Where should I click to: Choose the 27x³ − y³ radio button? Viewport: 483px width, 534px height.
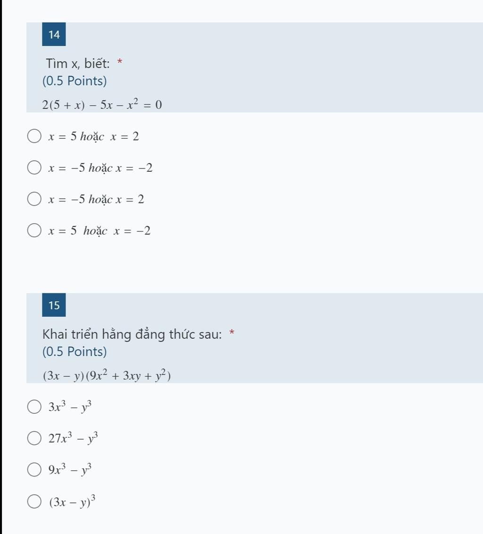(34, 438)
